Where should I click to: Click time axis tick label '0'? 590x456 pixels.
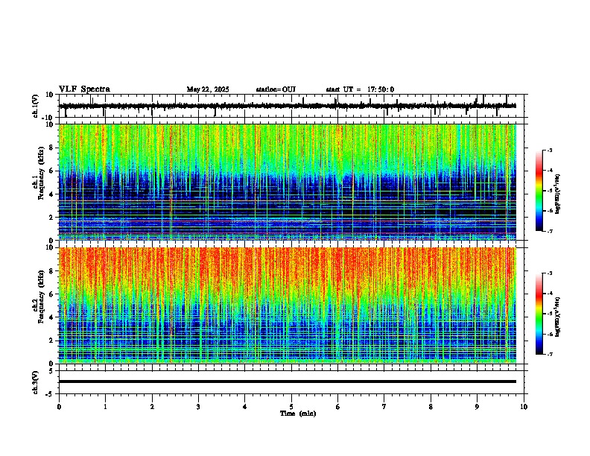point(59,407)
